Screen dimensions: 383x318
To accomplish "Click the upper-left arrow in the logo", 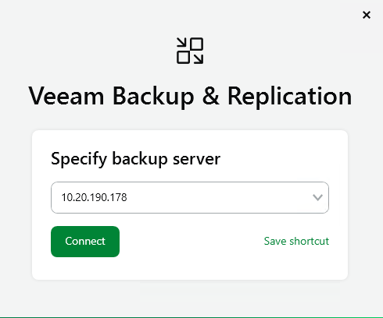I will 182,43.
